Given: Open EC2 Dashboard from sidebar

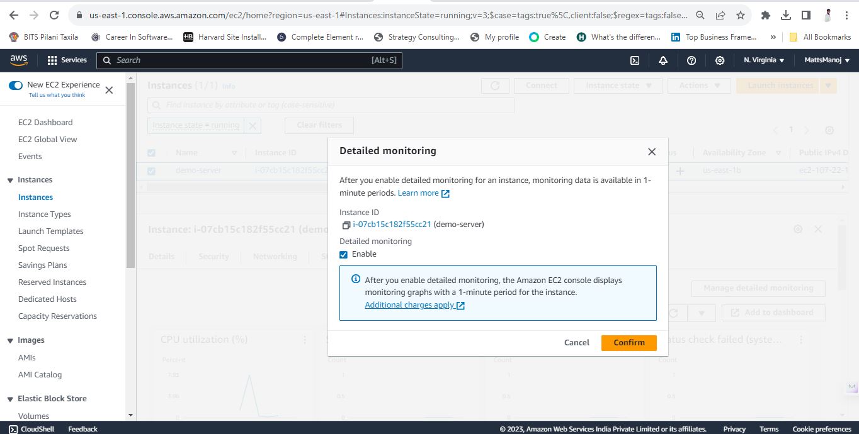Looking at the screenshot, I should coord(45,123).
